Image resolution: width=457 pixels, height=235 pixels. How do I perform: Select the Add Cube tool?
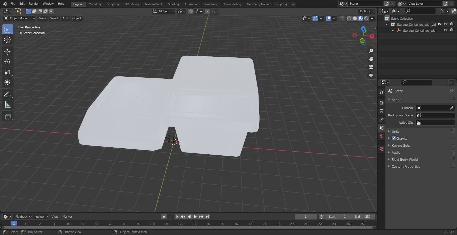pyautogui.click(x=7, y=117)
